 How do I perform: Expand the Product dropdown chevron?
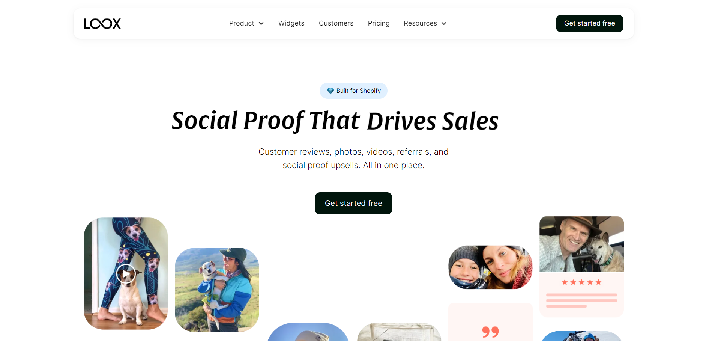pos(261,24)
